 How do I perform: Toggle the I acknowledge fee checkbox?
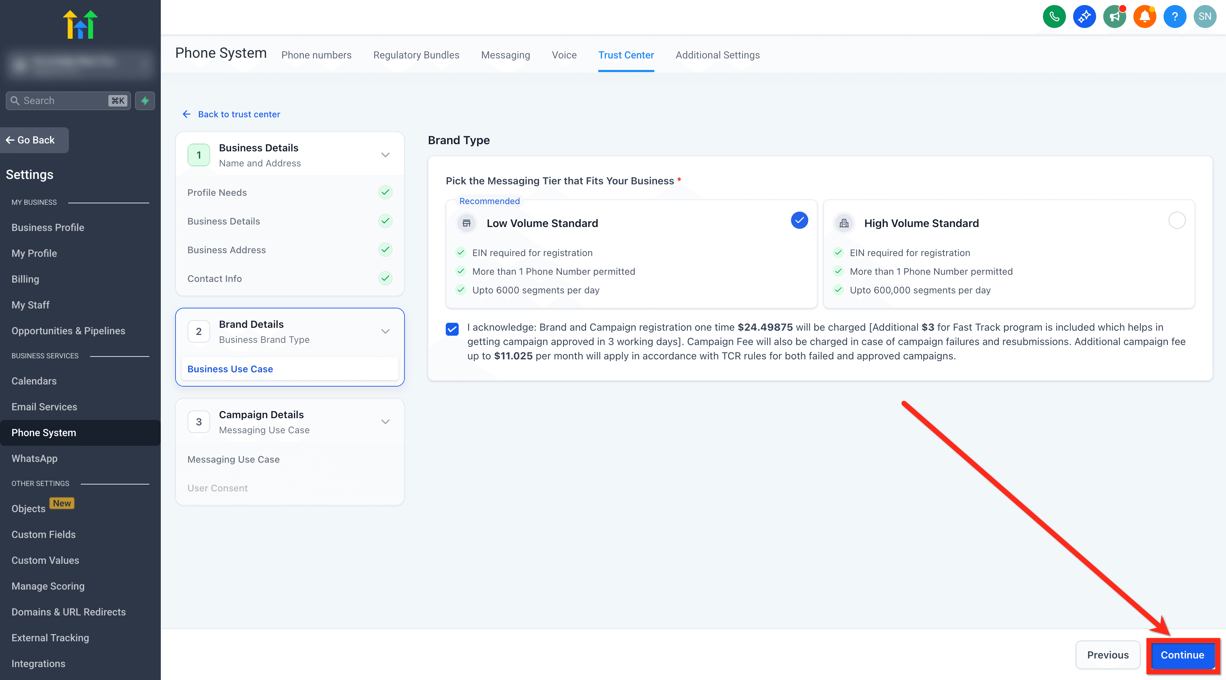pyautogui.click(x=452, y=329)
